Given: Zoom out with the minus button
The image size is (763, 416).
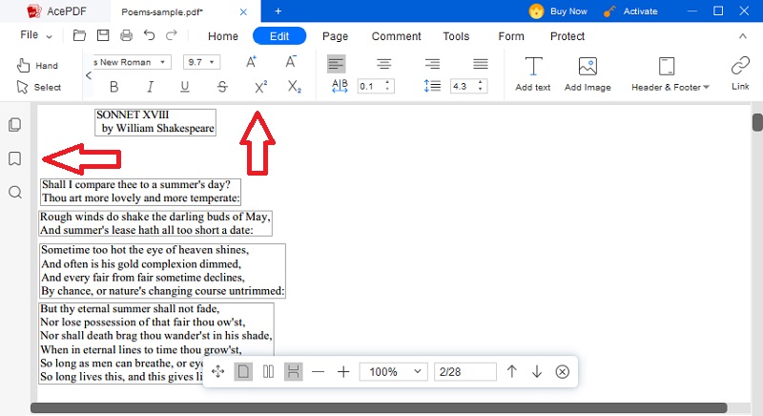Looking at the screenshot, I should click(319, 372).
